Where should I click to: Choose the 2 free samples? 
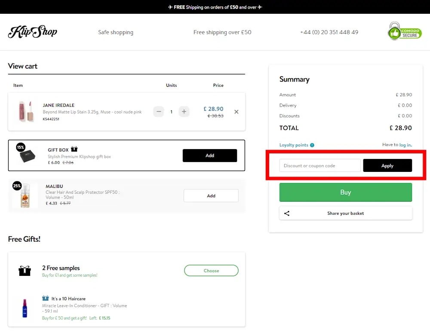[x=211, y=271]
